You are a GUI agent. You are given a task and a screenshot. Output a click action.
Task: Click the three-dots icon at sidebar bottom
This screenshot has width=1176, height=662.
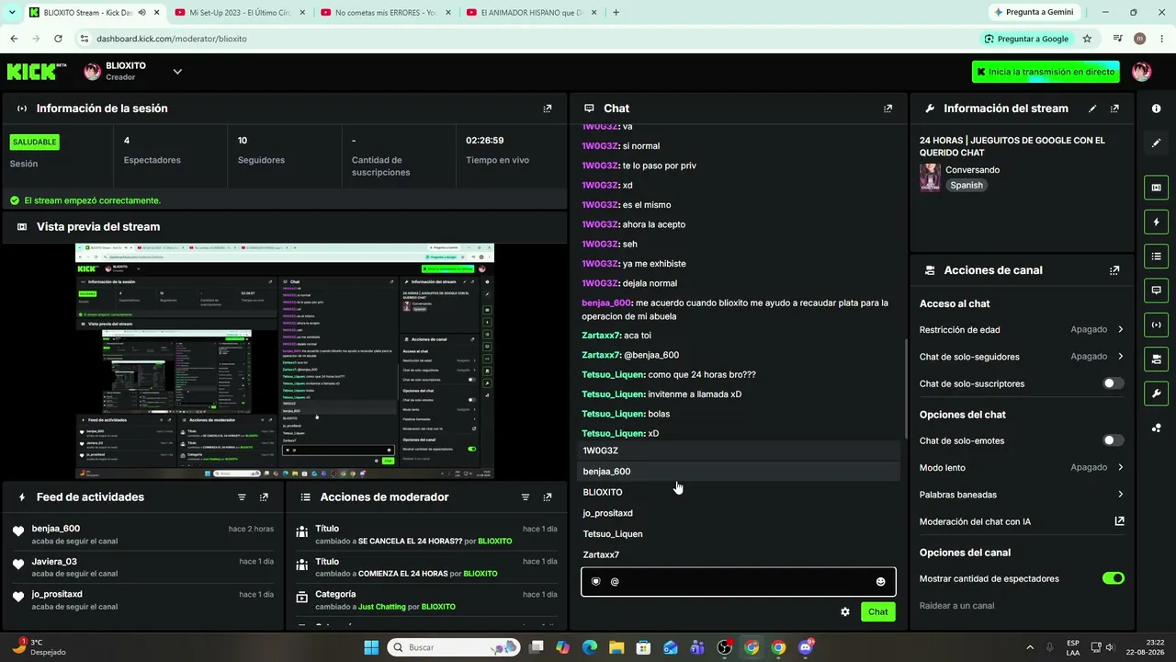click(1156, 428)
